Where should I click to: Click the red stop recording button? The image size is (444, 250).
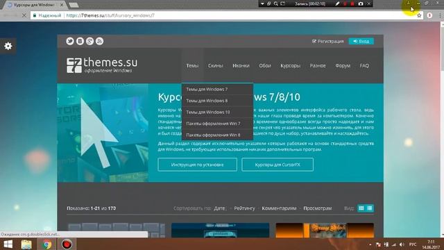pos(352,3)
